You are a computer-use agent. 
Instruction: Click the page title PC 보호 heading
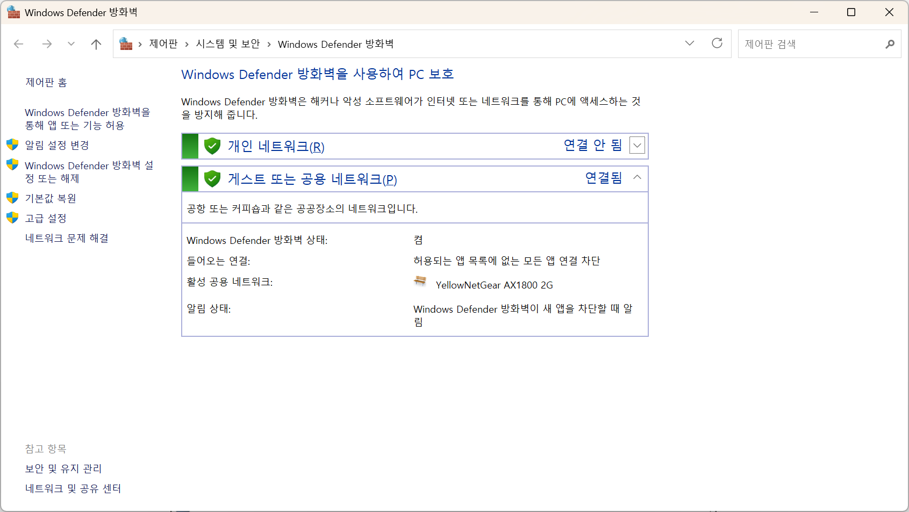pyautogui.click(x=318, y=74)
